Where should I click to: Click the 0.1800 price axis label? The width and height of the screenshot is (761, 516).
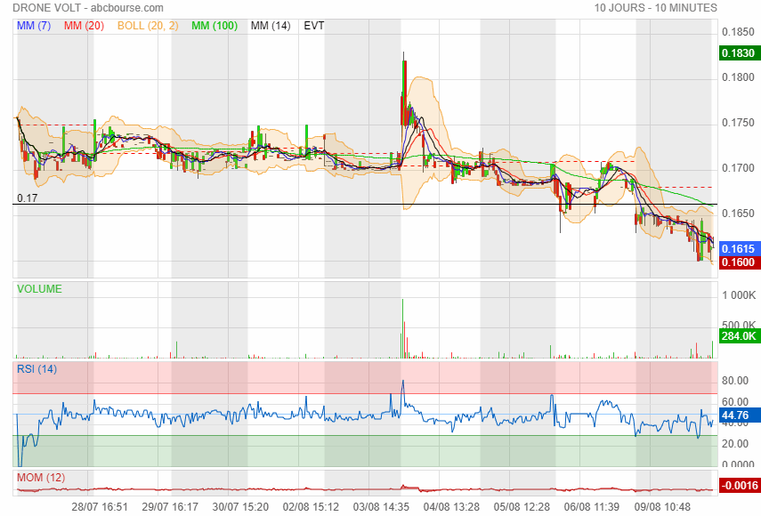tap(738, 77)
